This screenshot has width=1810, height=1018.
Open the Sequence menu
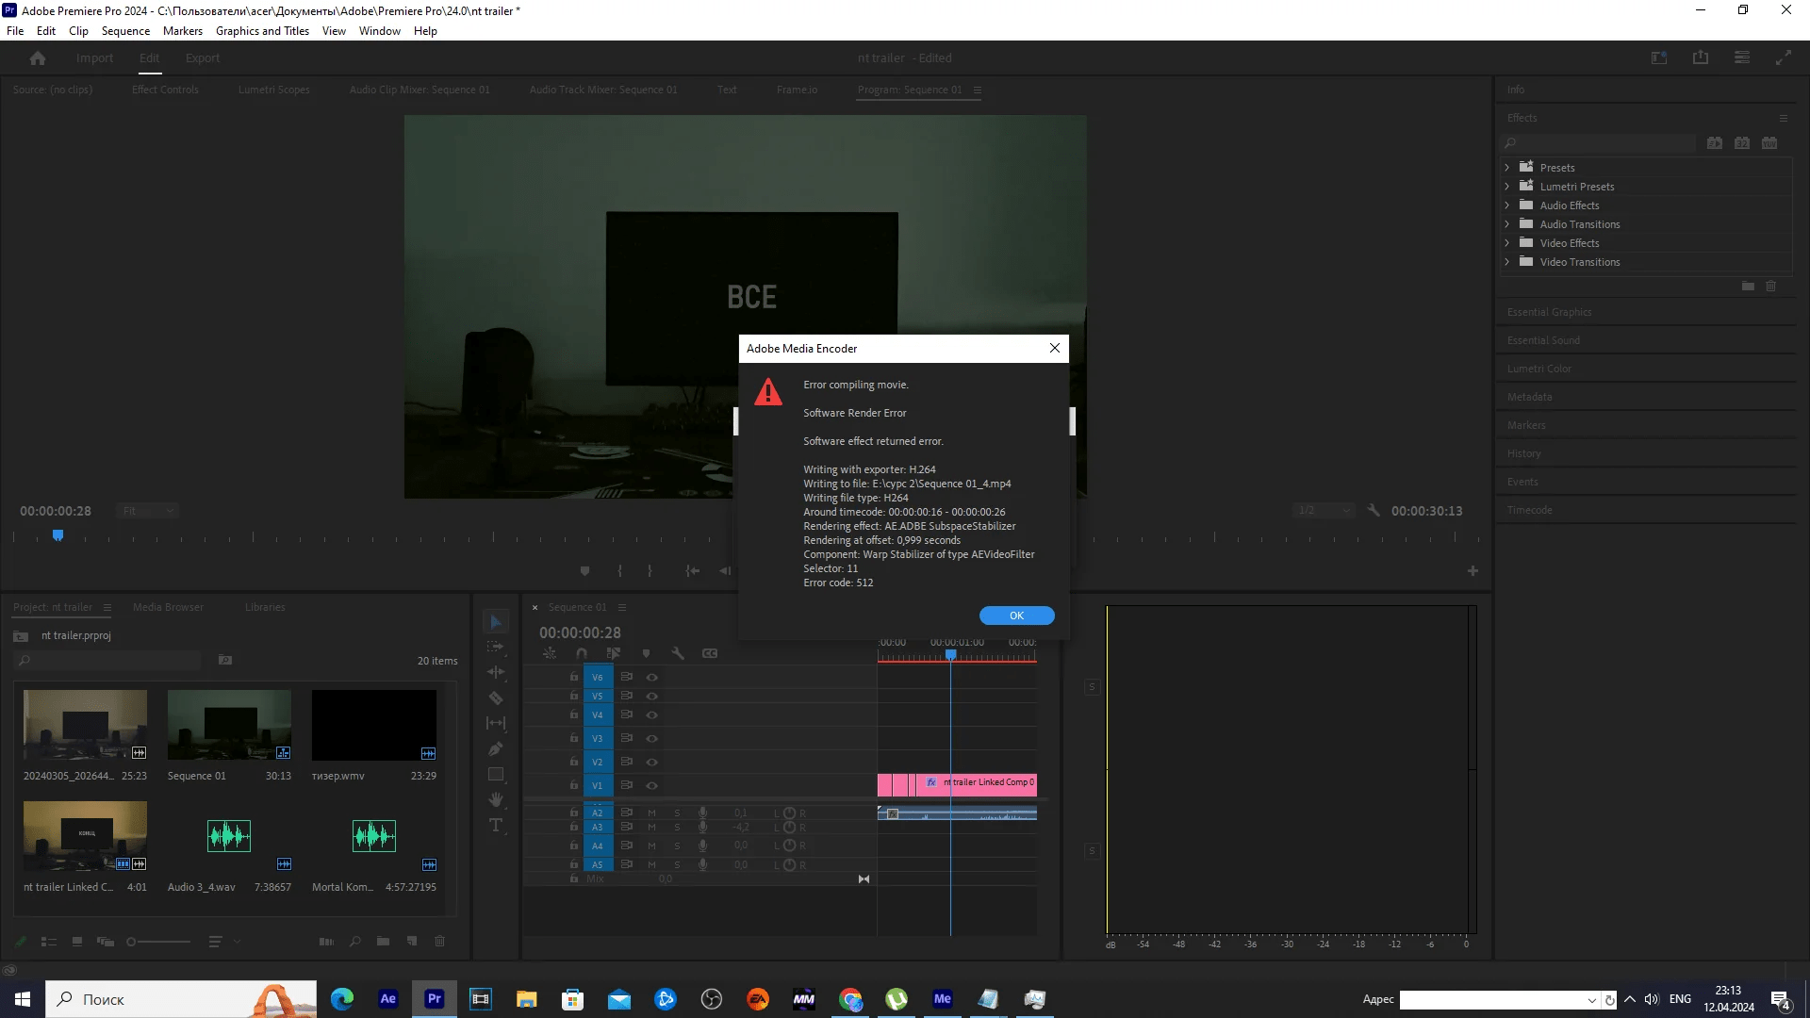124,30
